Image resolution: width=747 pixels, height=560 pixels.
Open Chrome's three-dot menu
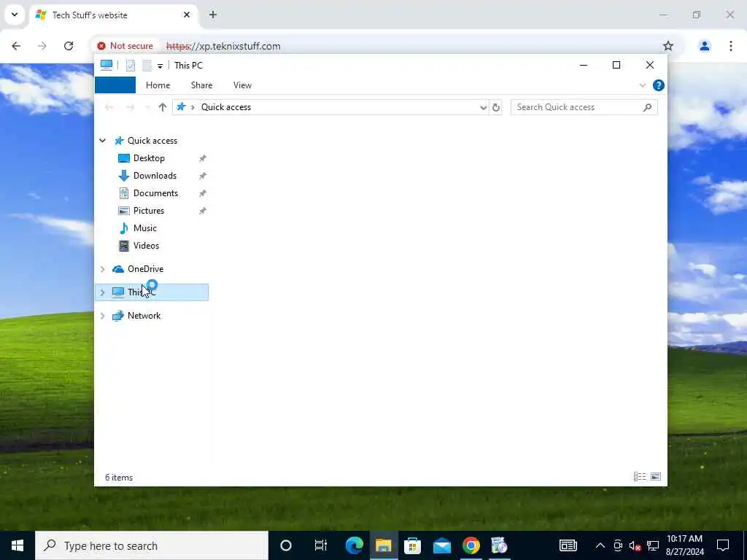pyautogui.click(x=731, y=46)
